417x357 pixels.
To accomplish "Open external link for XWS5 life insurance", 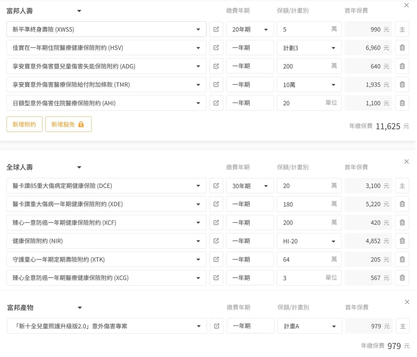I will pos(216,29).
